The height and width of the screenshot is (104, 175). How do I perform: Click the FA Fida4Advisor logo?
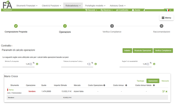click(x=7, y=6)
